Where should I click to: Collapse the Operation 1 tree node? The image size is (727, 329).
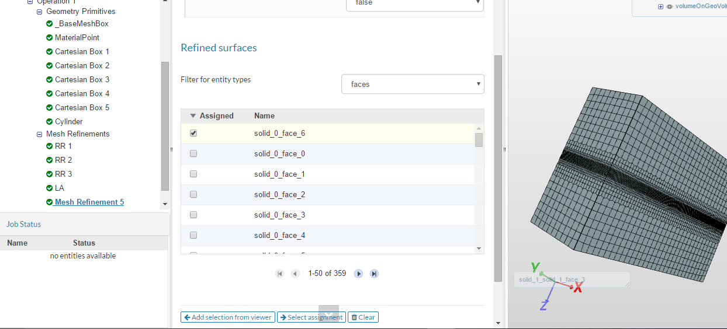(x=30, y=2)
